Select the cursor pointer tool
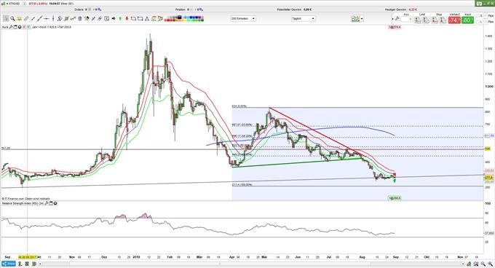 click(6, 19)
